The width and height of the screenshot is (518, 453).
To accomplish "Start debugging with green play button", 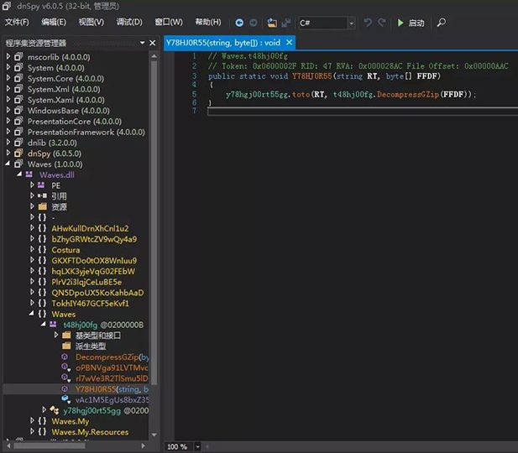I will (x=411, y=23).
